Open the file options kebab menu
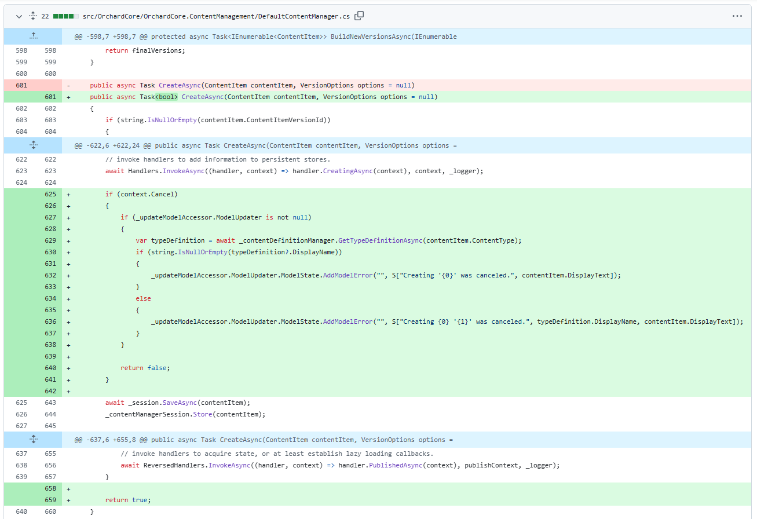 click(x=737, y=16)
